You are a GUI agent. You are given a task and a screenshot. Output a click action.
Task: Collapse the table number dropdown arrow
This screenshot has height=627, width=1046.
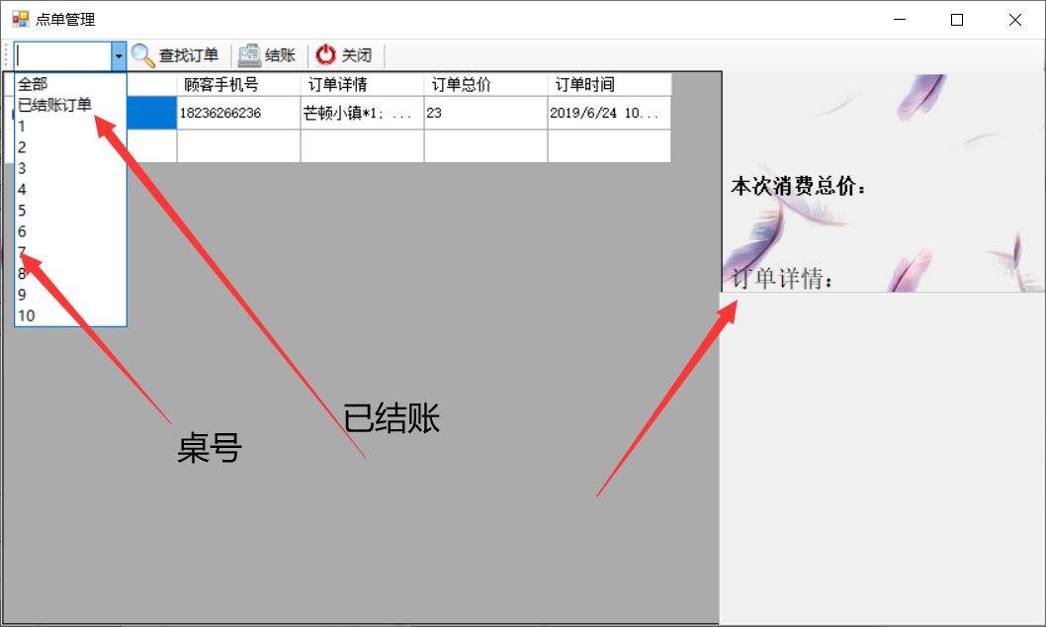(x=119, y=56)
